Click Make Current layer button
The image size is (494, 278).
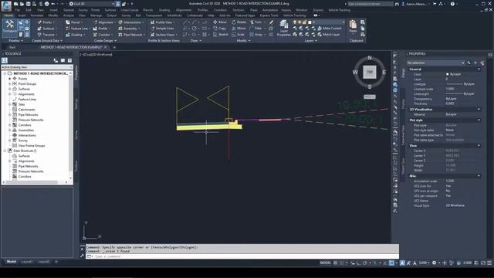(x=330, y=29)
